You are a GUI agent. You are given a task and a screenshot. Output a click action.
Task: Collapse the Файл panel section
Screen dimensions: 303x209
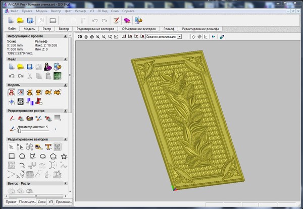[65, 59]
